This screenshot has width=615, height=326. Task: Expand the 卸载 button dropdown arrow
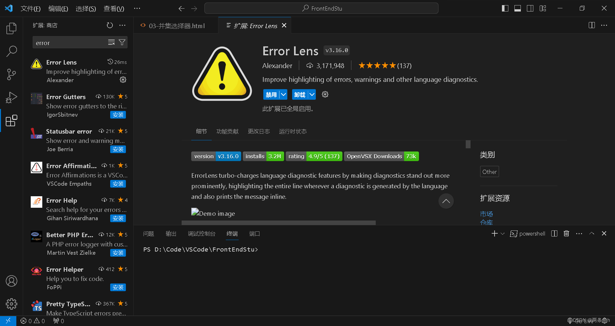(x=312, y=94)
